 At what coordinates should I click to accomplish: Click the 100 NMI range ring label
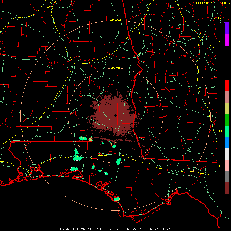pyautogui.click(x=115, y=20)
